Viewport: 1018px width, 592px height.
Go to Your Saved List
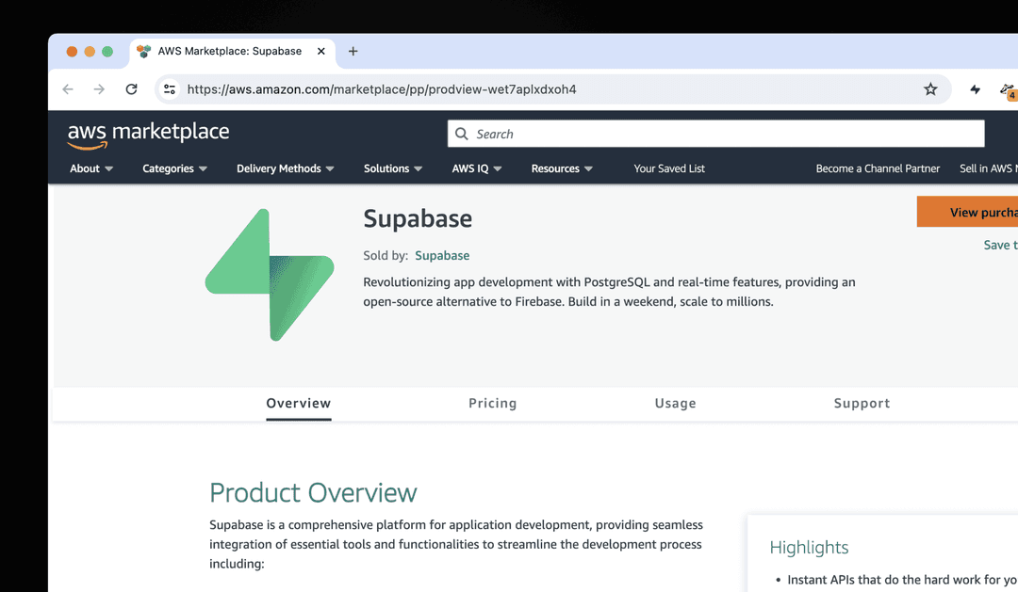point(669,168)
